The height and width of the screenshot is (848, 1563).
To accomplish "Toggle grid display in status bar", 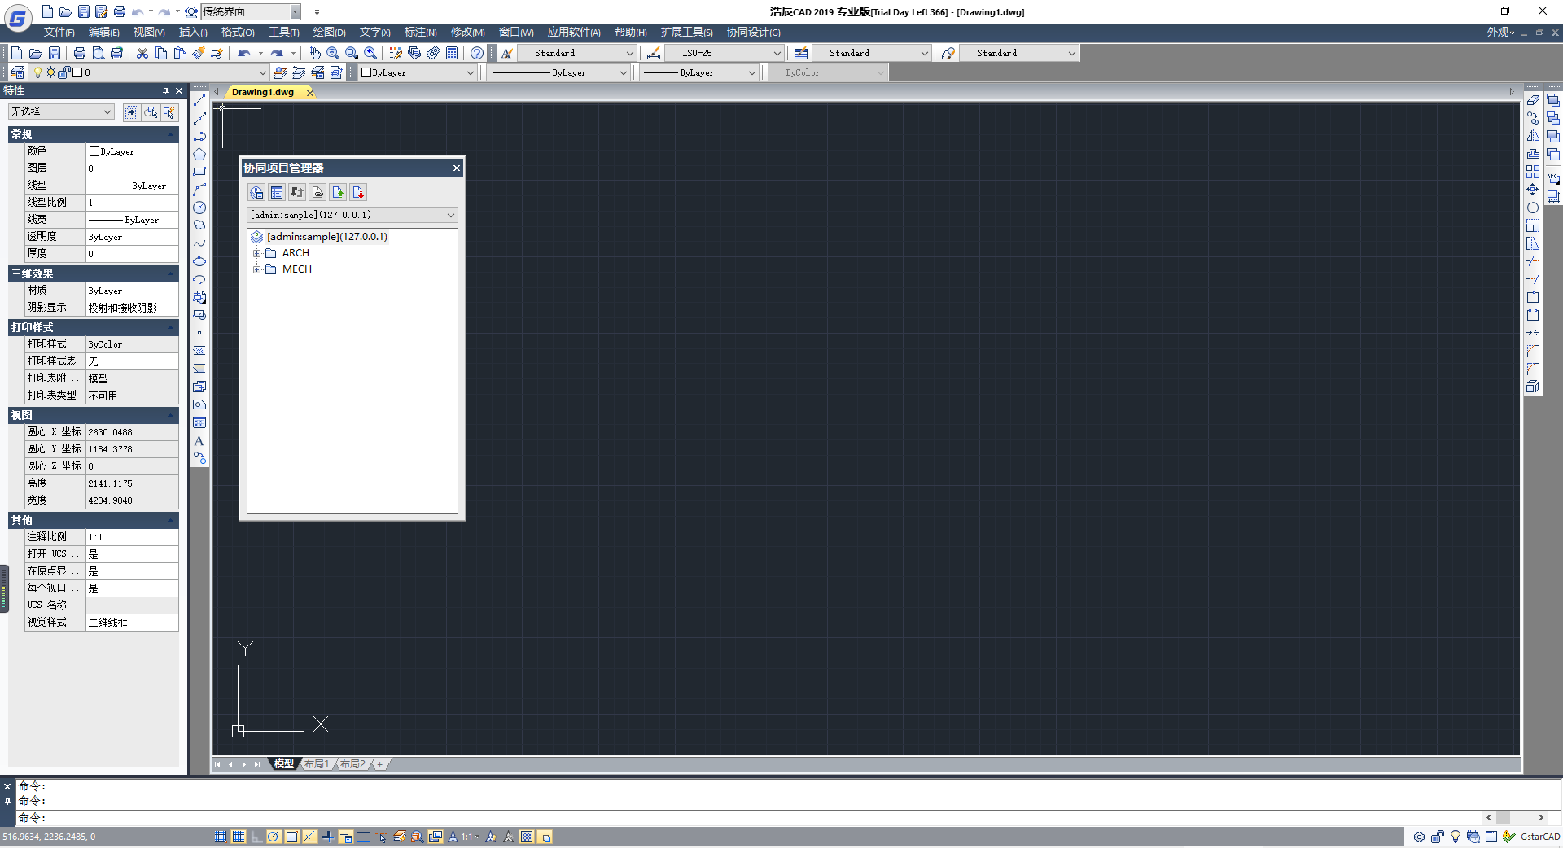I will pos(239,837).
